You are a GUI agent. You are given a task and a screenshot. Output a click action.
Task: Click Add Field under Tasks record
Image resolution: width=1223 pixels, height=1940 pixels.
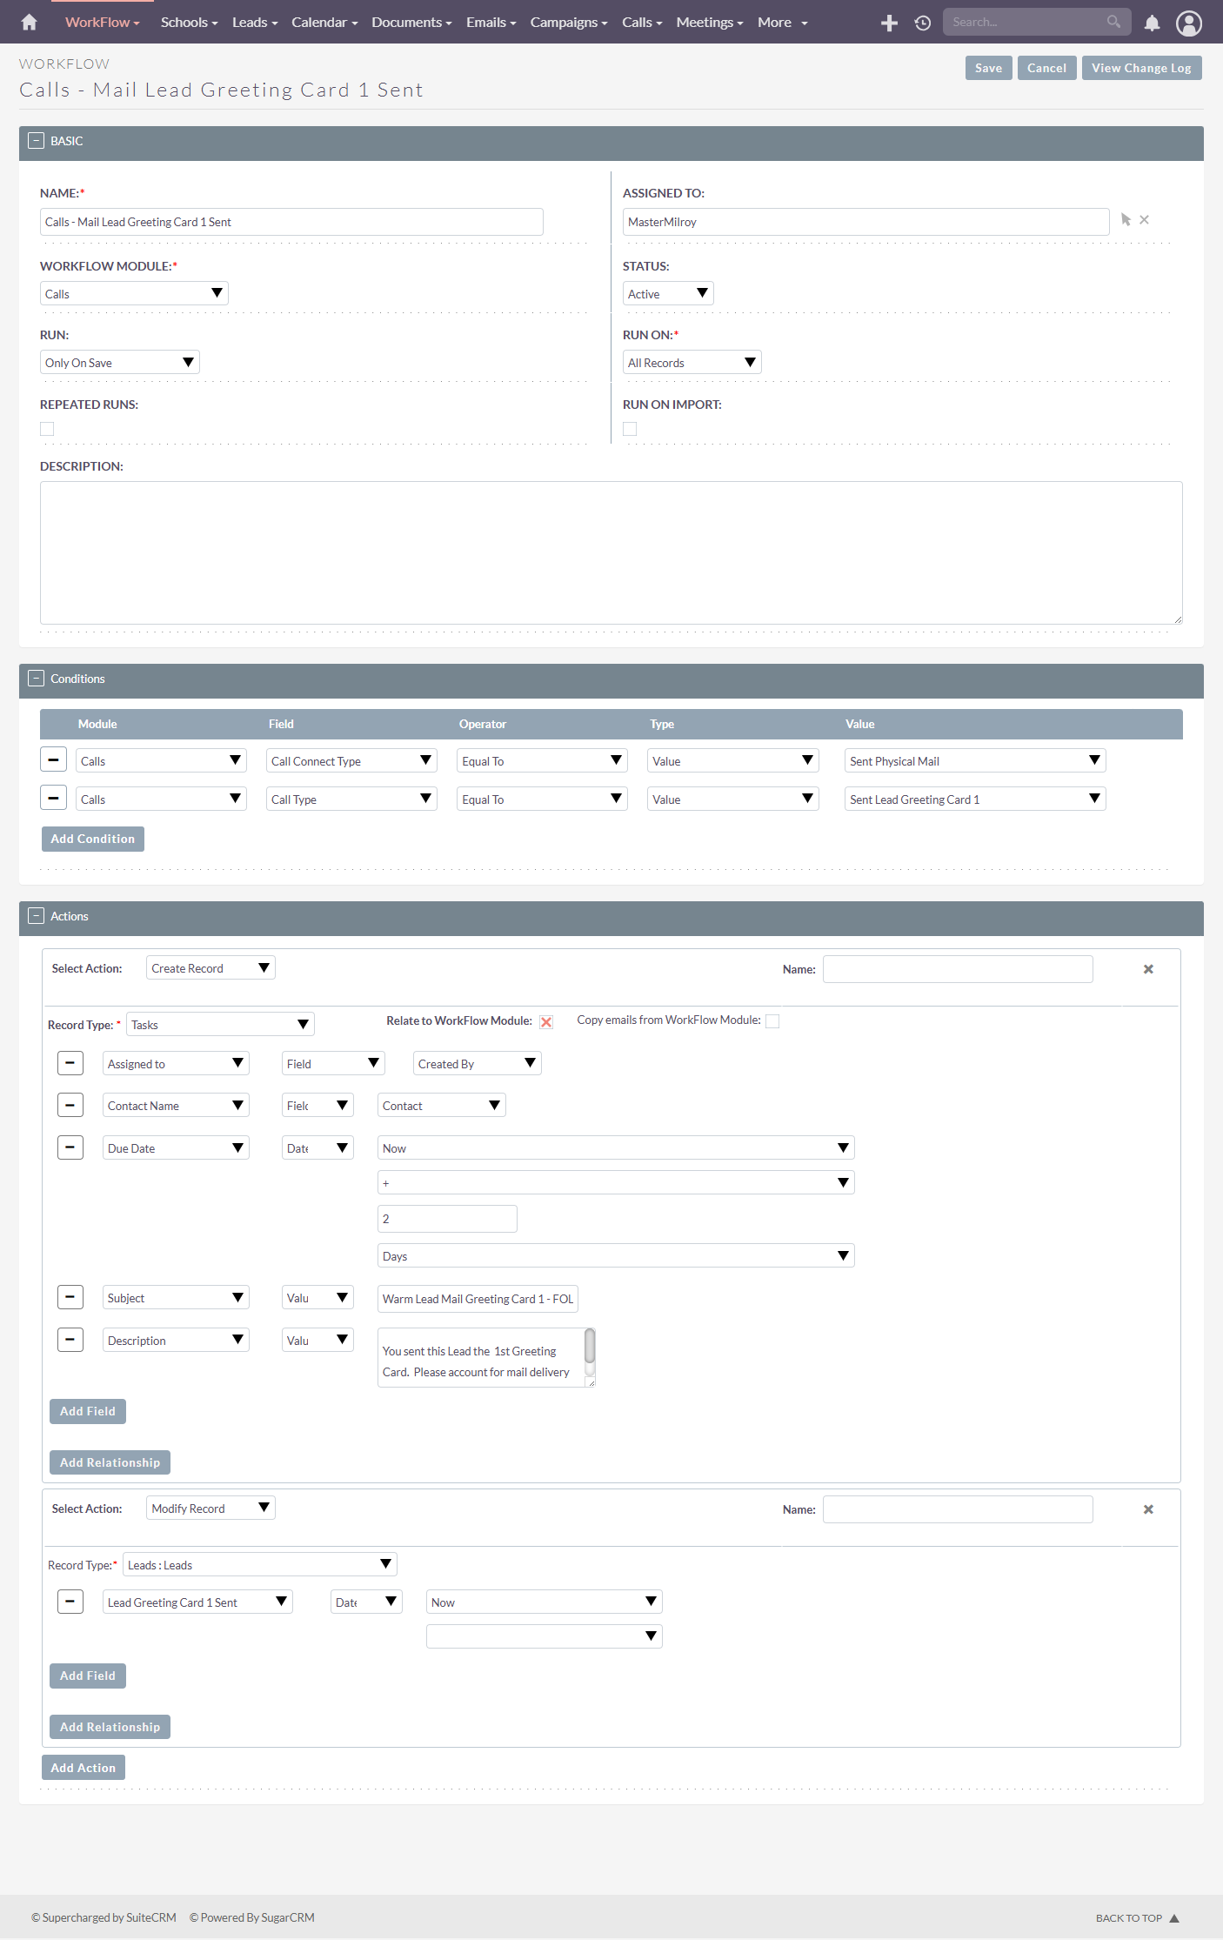click(88, 1411)
